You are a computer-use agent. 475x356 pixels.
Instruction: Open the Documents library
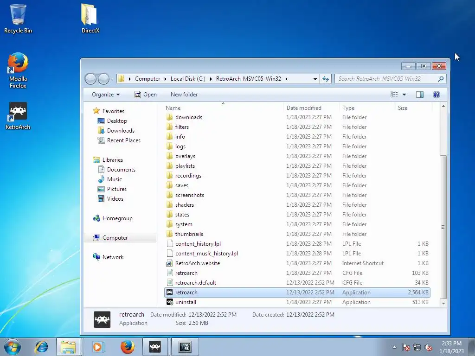pos(121,170)
